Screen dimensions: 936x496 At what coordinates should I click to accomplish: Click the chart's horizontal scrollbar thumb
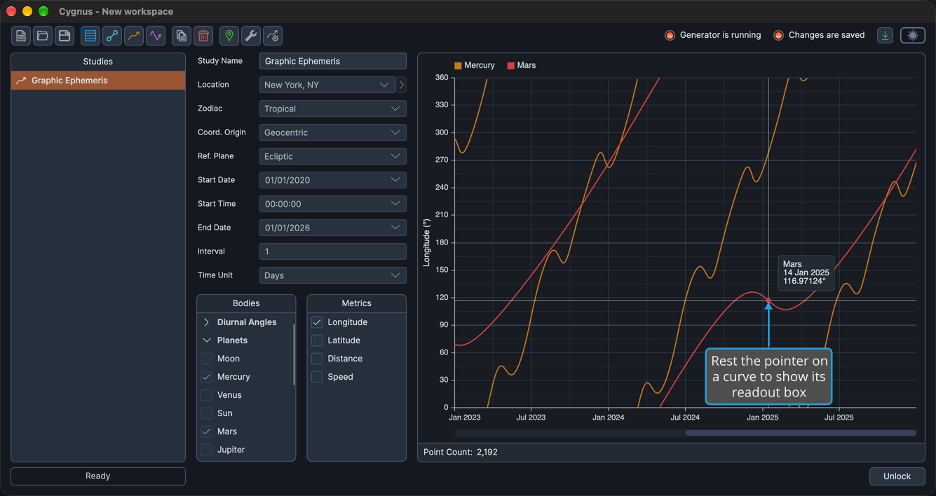pyautogui.click(x=801, y=433)
